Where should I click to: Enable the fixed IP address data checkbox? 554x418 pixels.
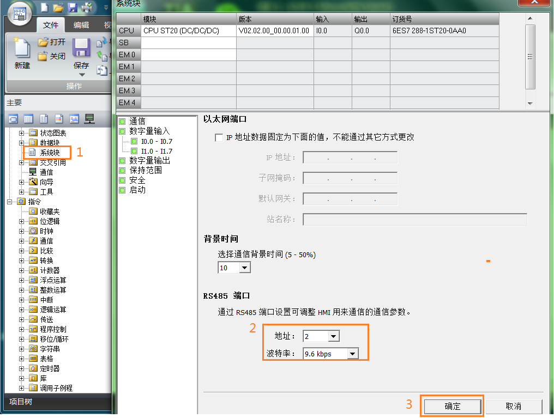[219, 137]
